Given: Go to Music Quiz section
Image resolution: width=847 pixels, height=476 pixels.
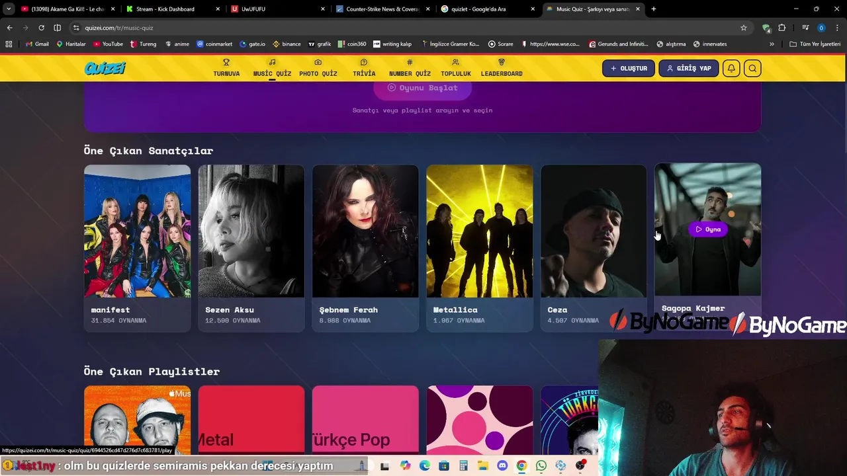Looking at the screenshot, I should (272, 68).
